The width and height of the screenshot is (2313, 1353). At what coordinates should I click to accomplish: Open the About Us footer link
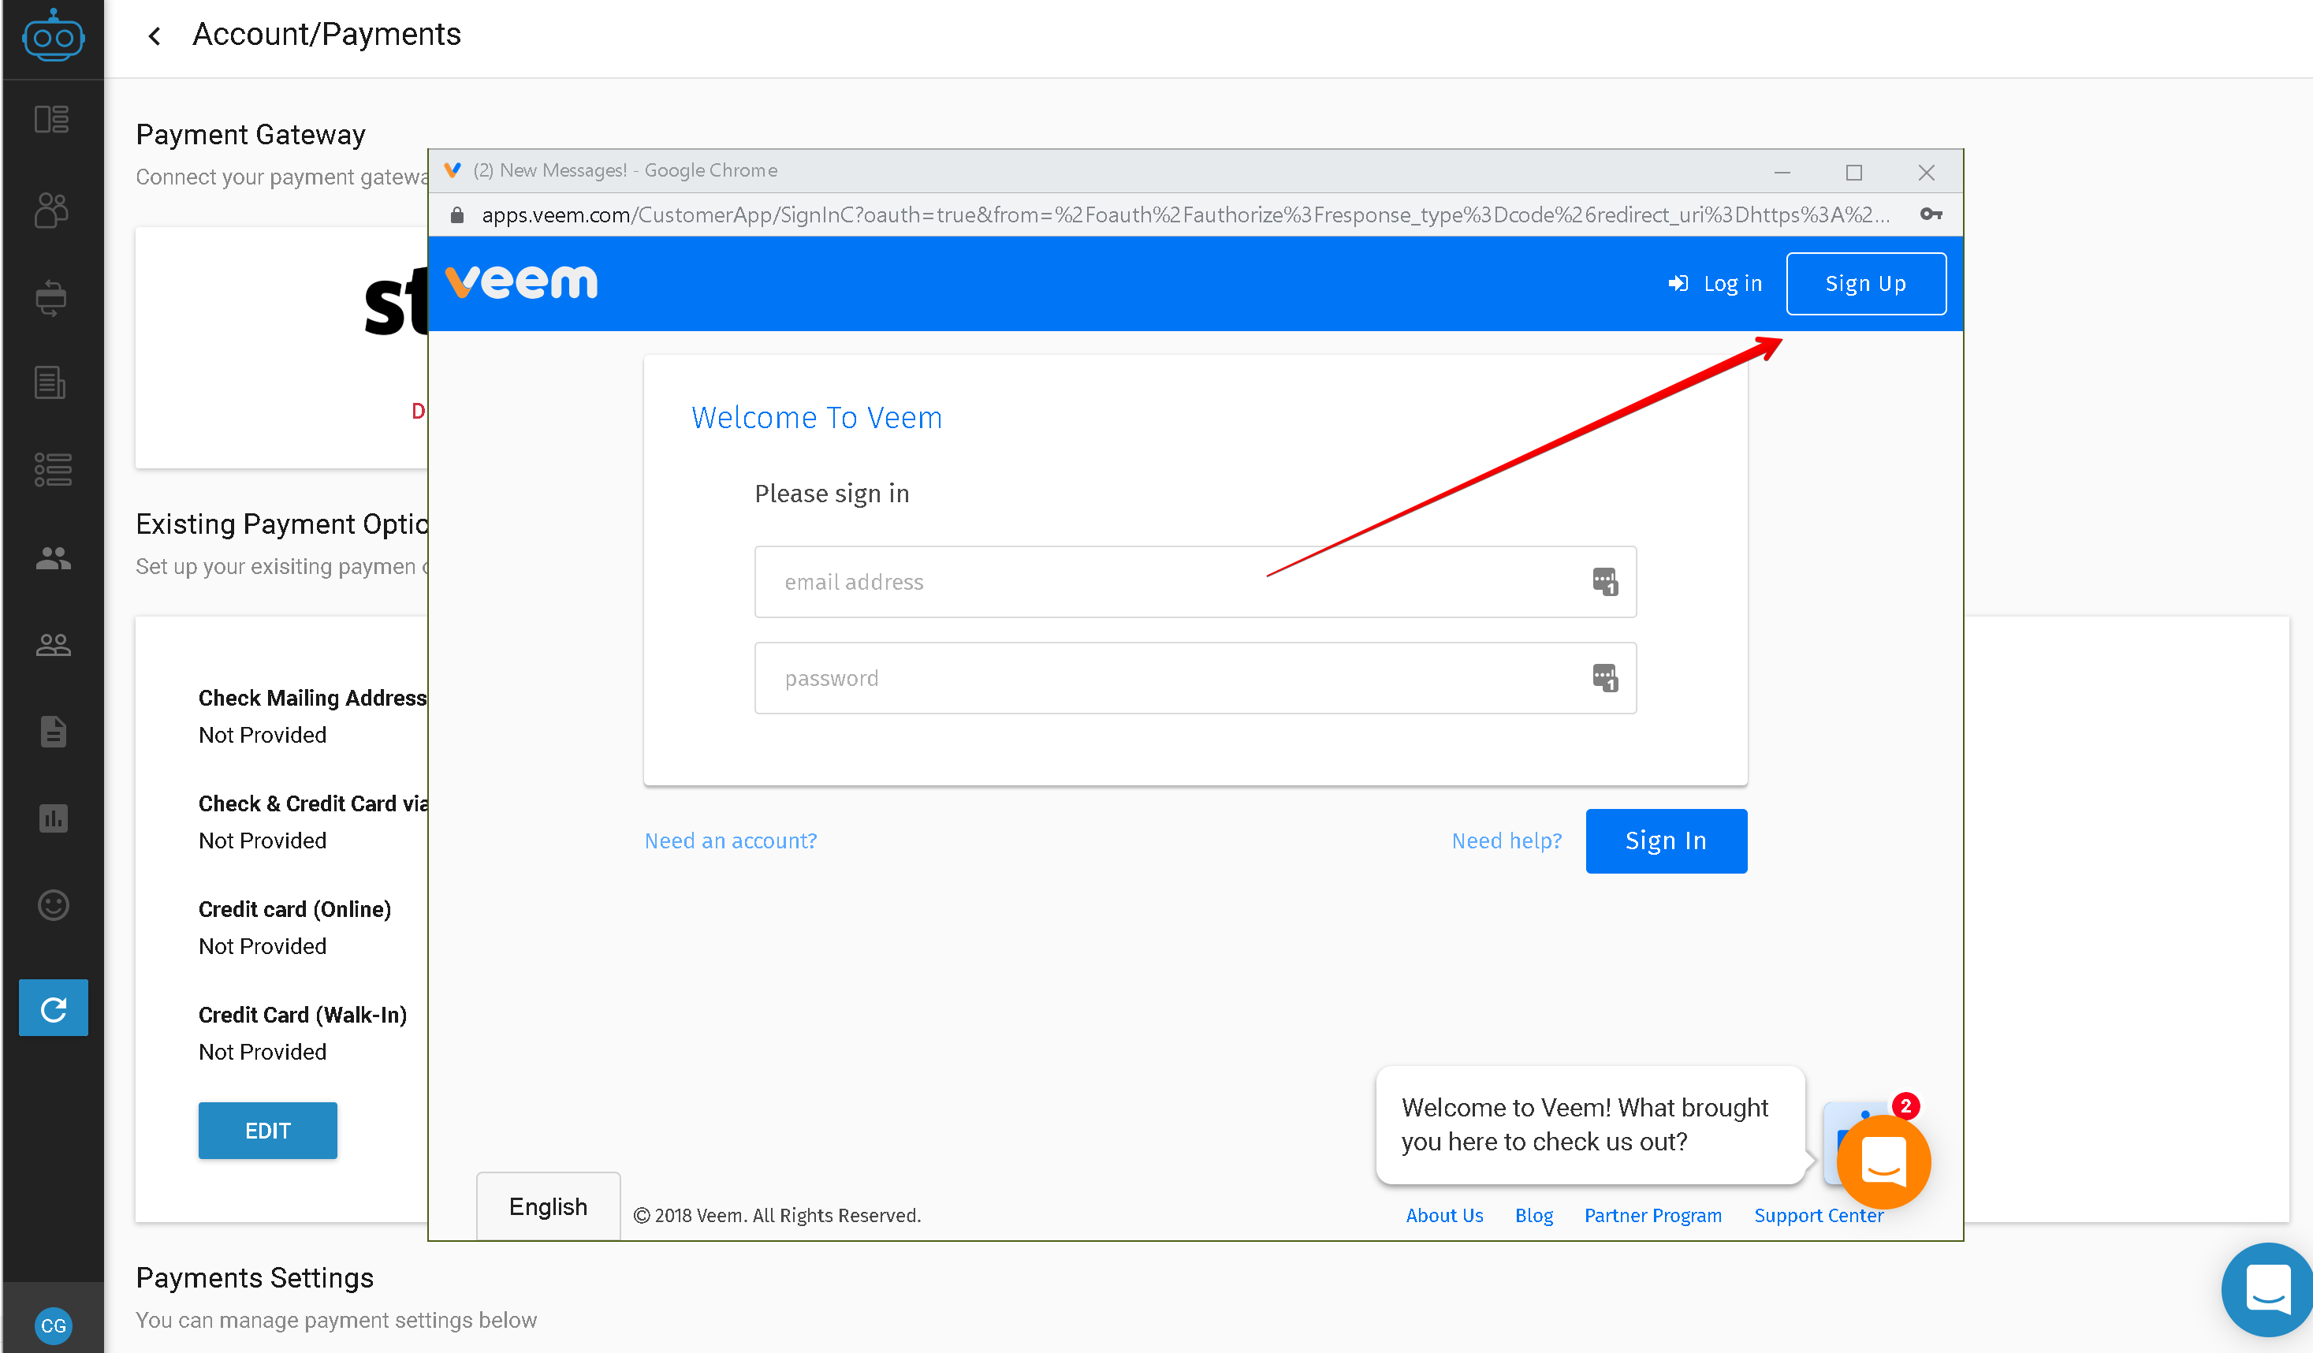(x=1443, y=1215)
